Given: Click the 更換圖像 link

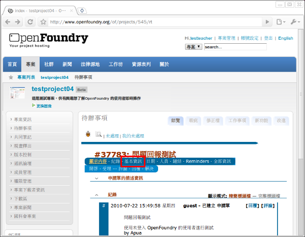Looking at the screenshot, I should [44, 106].
